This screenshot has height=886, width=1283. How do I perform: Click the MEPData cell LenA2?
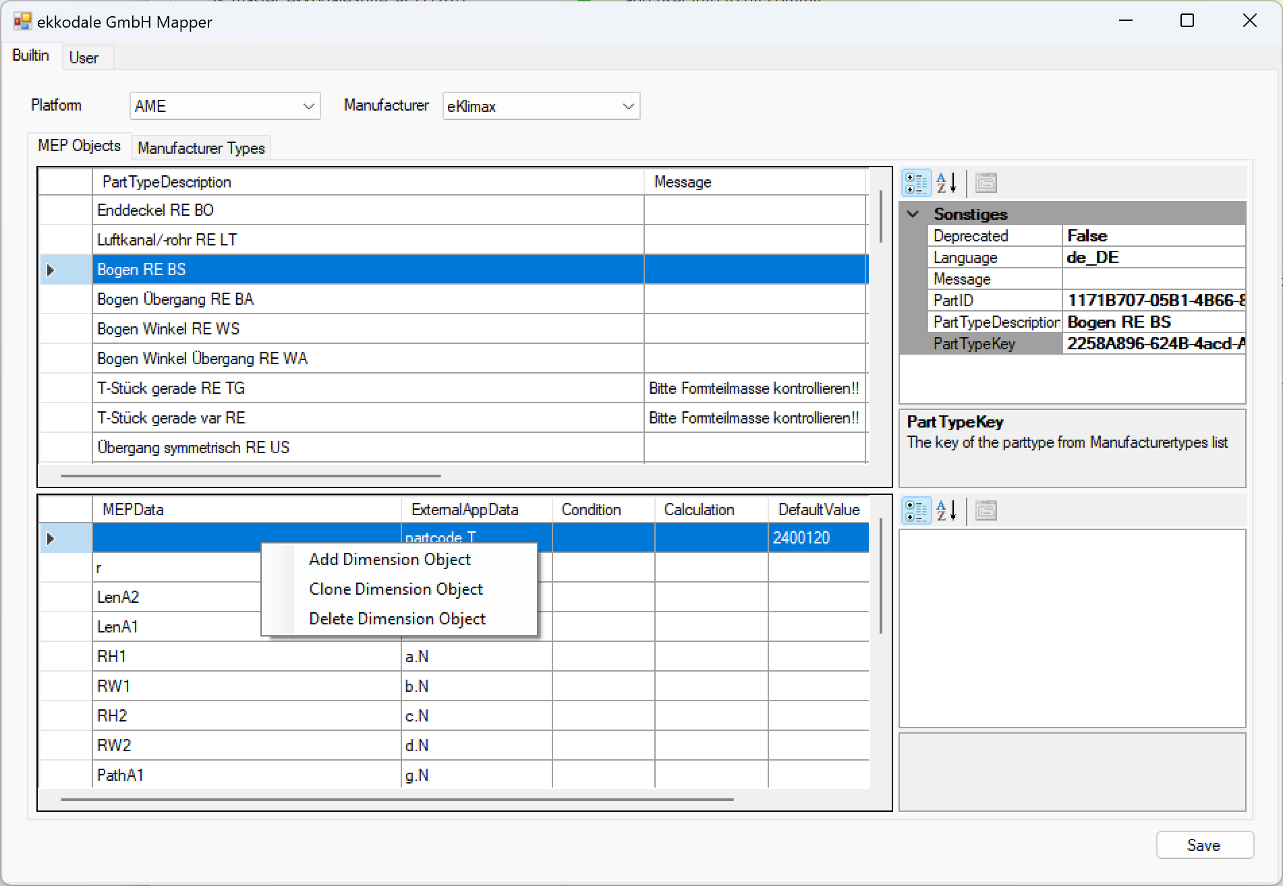tap(177, 597)
